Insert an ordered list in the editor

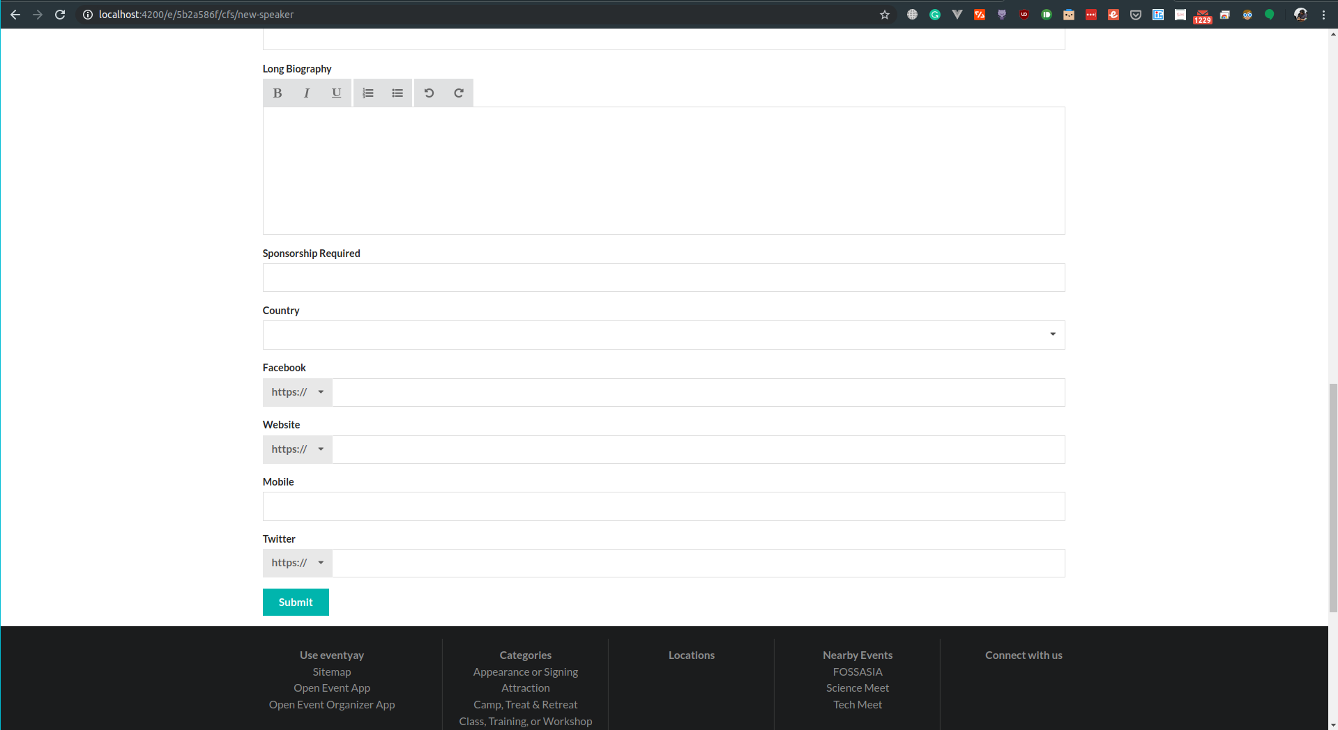point(367,93)
